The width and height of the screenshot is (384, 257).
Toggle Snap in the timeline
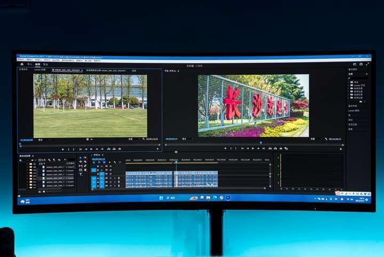click(x=99, y=162)
